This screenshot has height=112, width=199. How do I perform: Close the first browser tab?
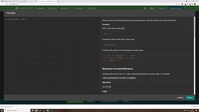click(18, 1)
